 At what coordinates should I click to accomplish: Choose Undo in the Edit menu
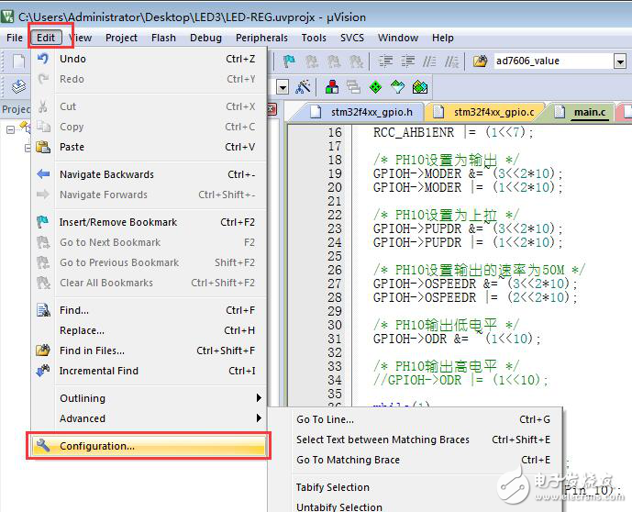(72, 59)
